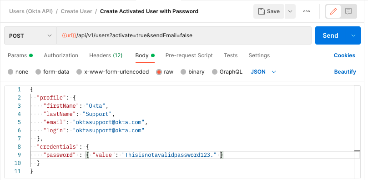Click the "profile" key on line 2
Screen dimensions: 368x180
pos(52,97)
